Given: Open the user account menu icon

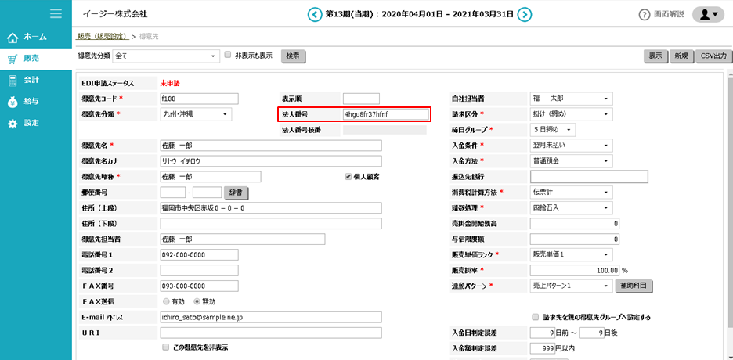Looking at the screenshot, I should [x=708, y=14].
